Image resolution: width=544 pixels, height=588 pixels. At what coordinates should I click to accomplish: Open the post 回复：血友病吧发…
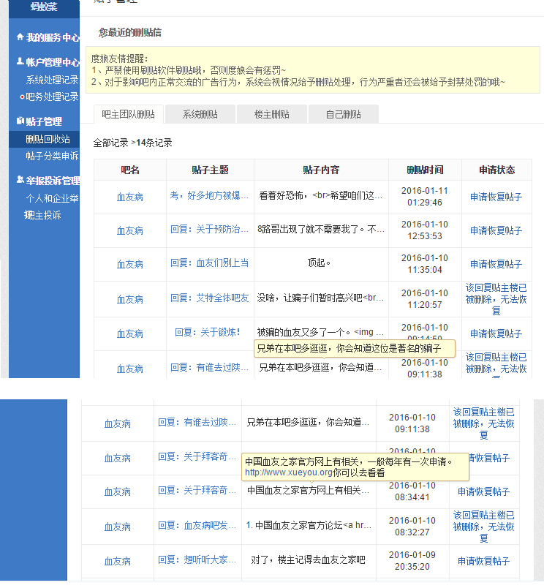click(197, 525)
